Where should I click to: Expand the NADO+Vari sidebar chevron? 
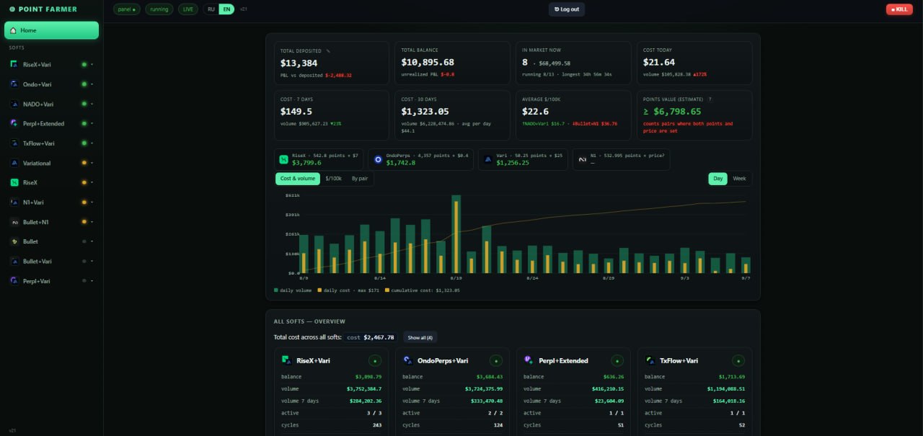tap(92, 104)
